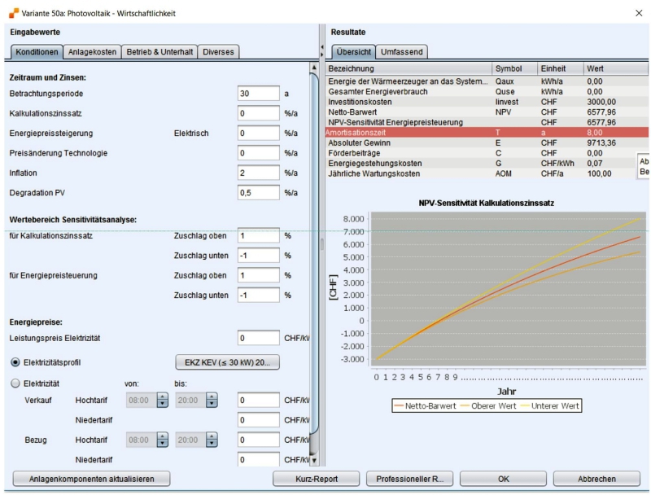651x495 pixels.
Task: Show the Übersicht results tab
Action: [x=354, y=52]
